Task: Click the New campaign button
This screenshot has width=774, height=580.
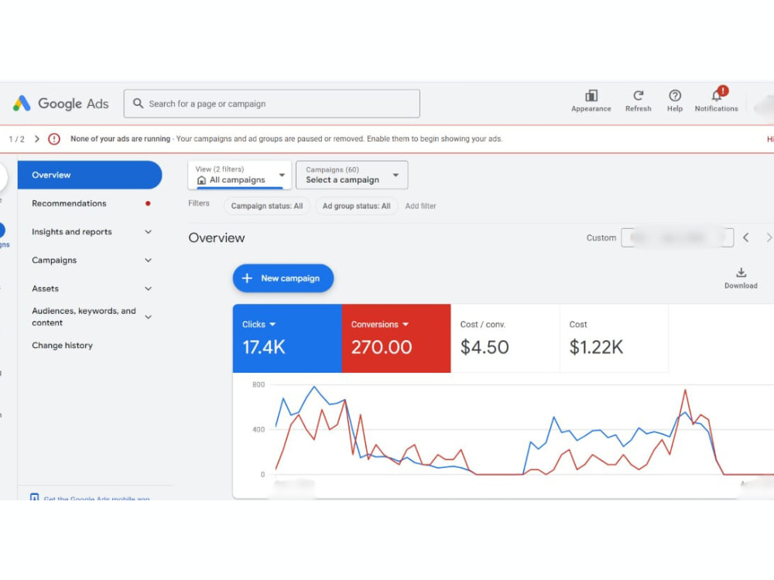Action: coord(283,278)
